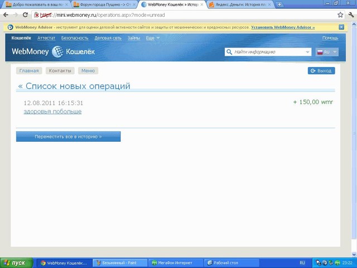
Task: Click the insecure https warning icon
Action: 36,15
